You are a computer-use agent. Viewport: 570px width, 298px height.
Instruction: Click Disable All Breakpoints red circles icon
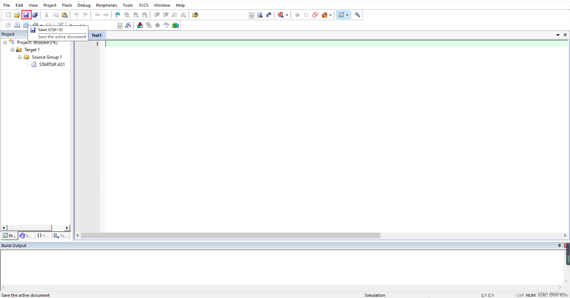(x=315, y=15)
